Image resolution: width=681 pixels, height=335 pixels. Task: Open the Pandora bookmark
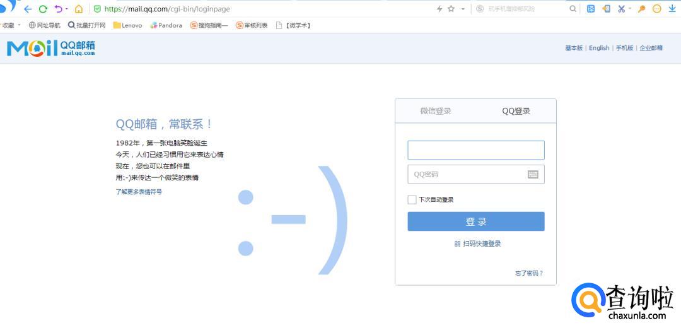click(x=166, y=25)
